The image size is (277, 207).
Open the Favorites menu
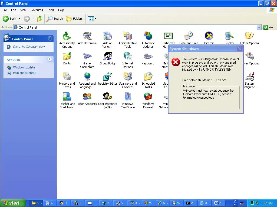(37, 10)
